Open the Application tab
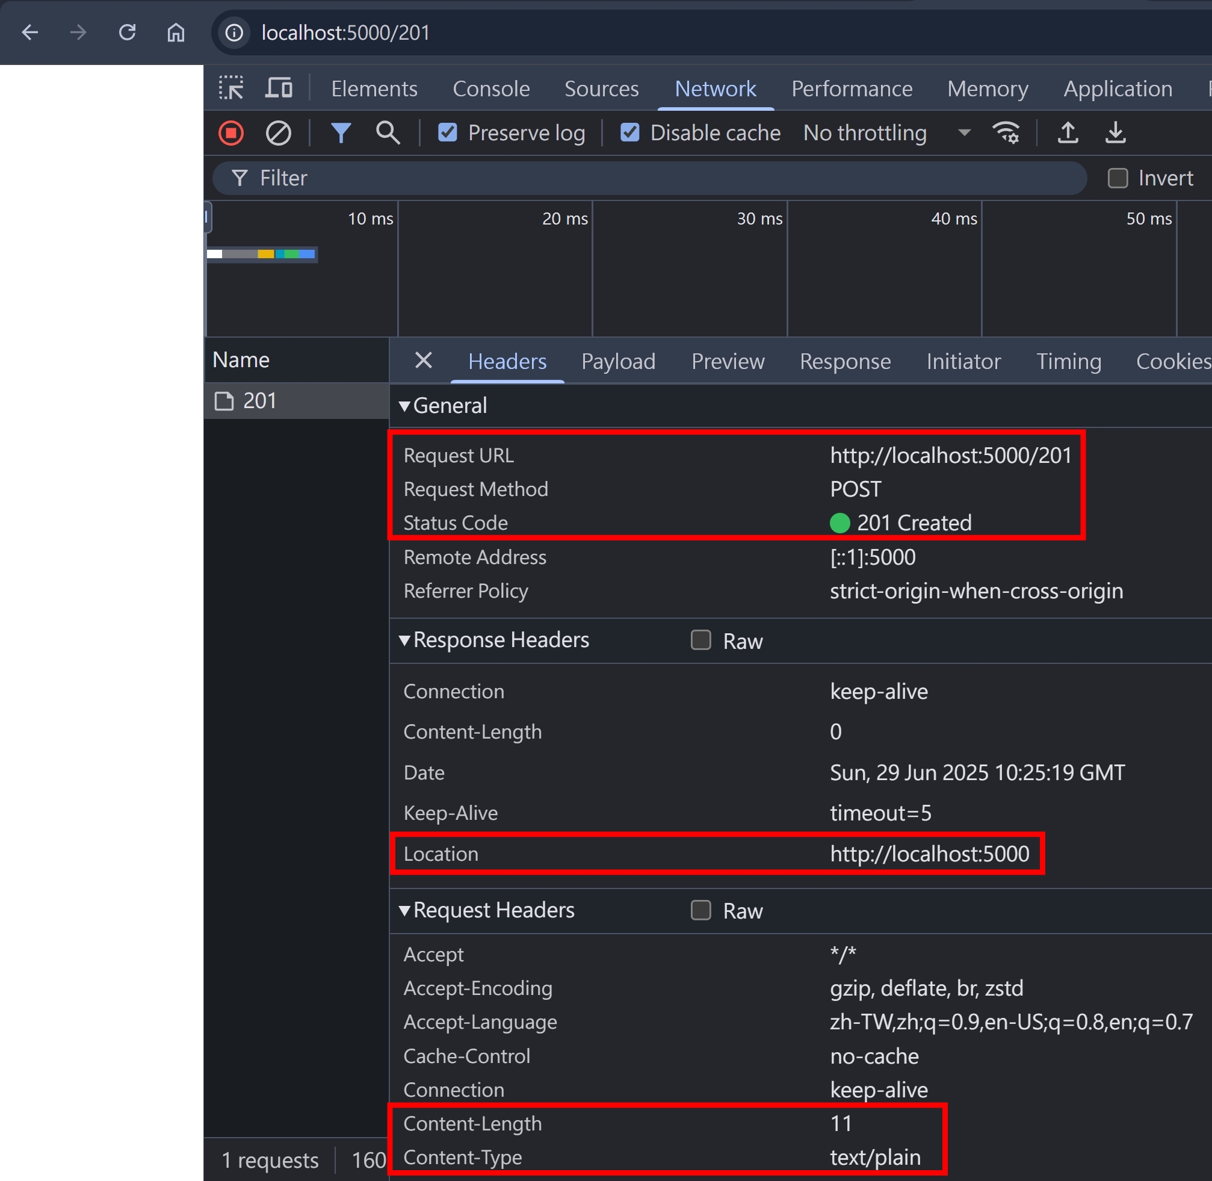 (1118, 88)
